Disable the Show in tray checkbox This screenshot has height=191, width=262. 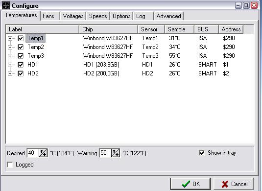tap(202, 153)
